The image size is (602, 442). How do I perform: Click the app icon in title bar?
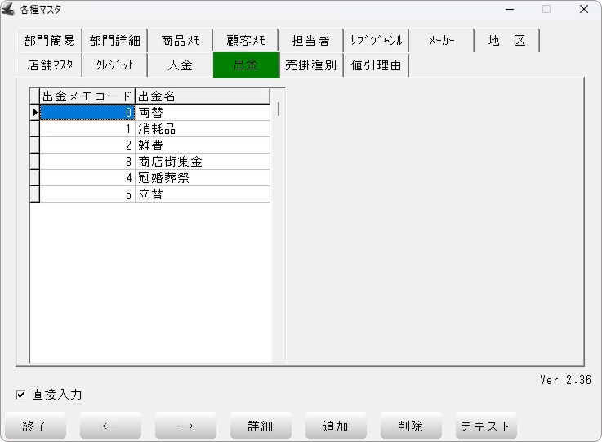tap(9, 10)
